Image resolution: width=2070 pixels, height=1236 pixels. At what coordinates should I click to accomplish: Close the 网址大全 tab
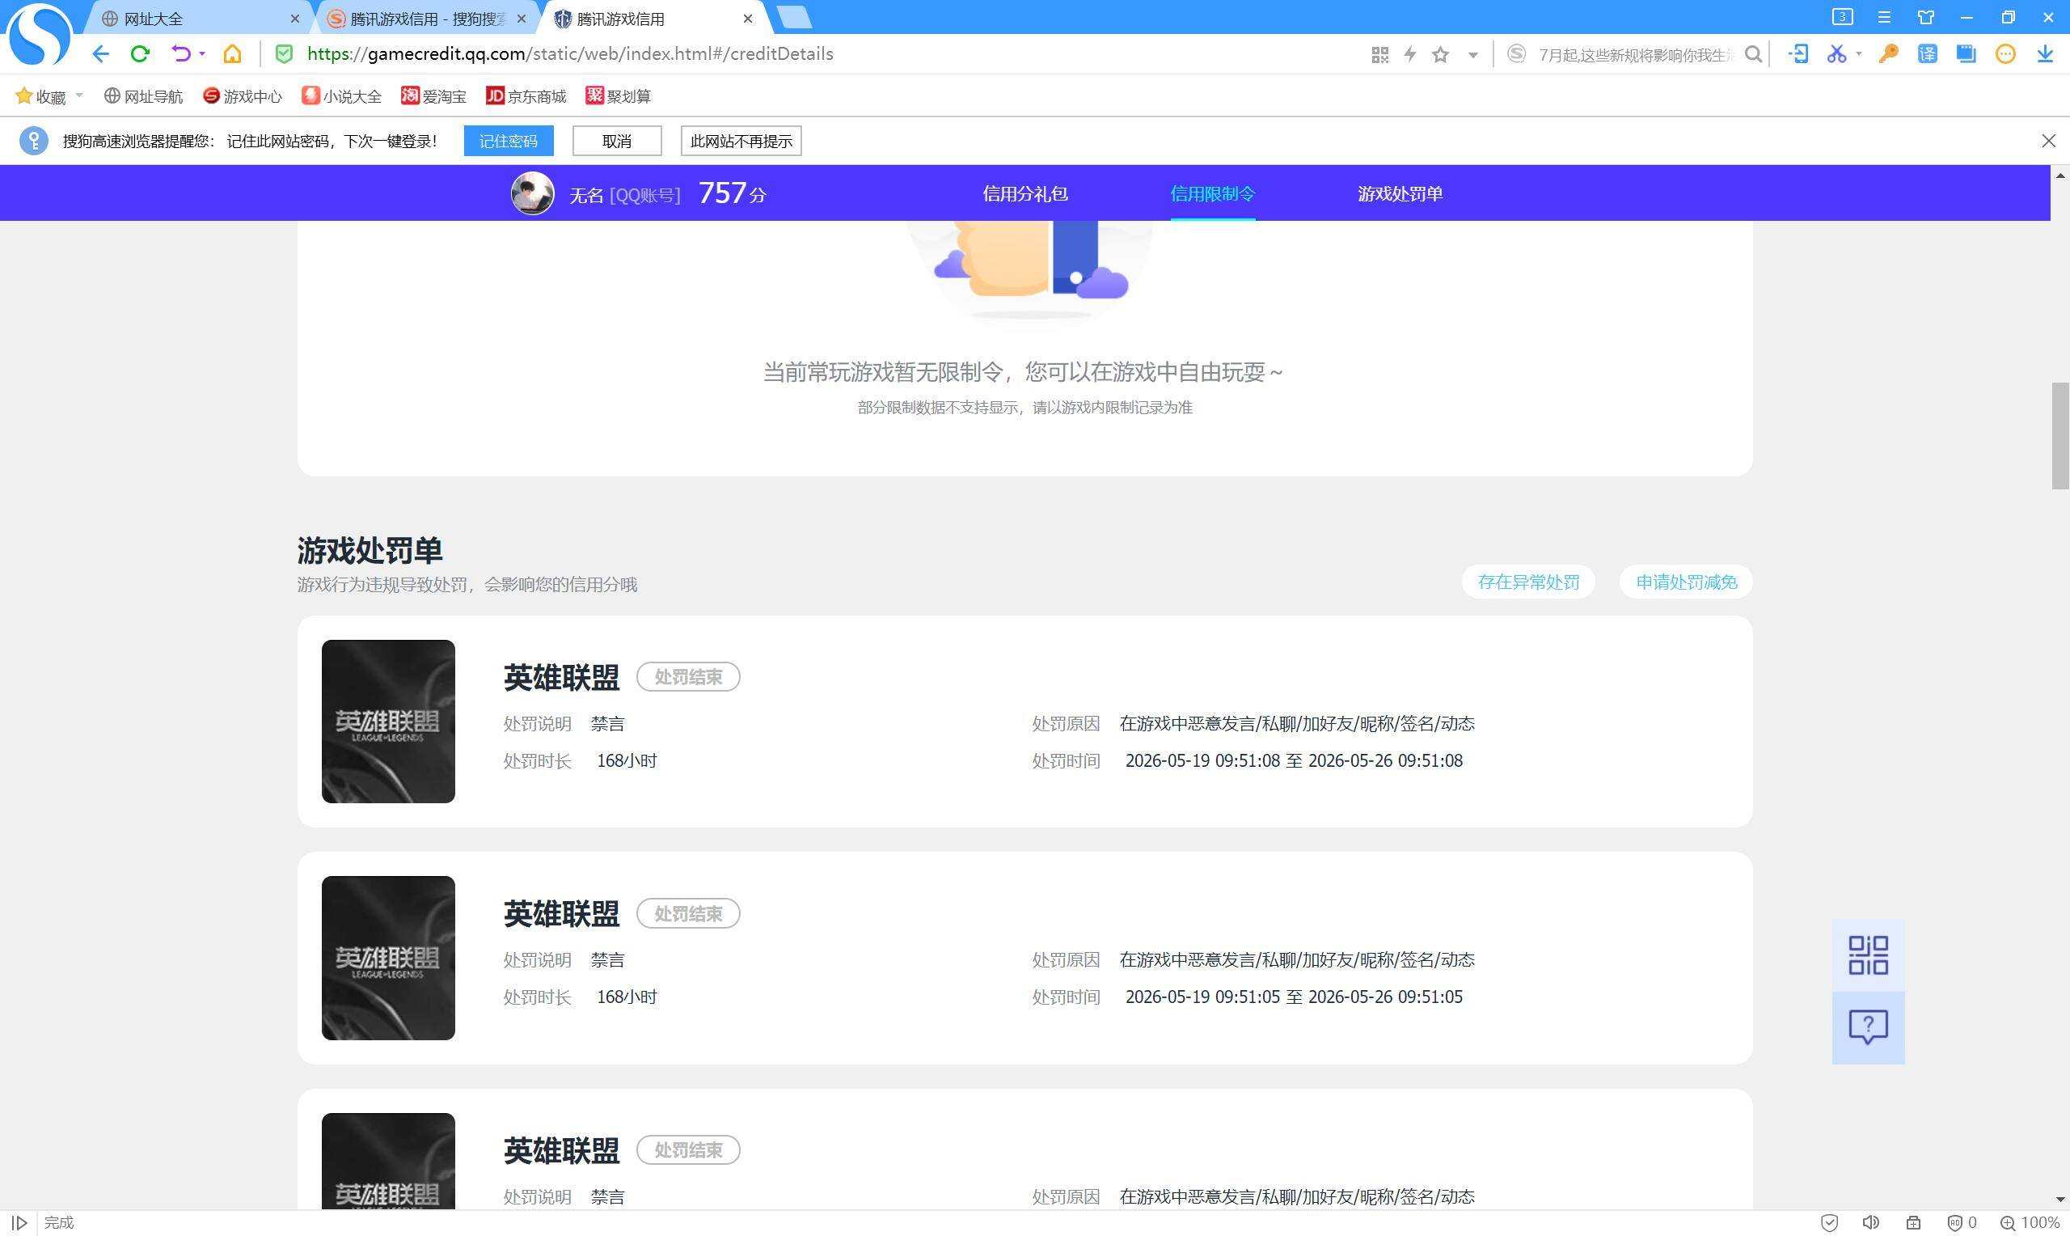pos(295,19)
